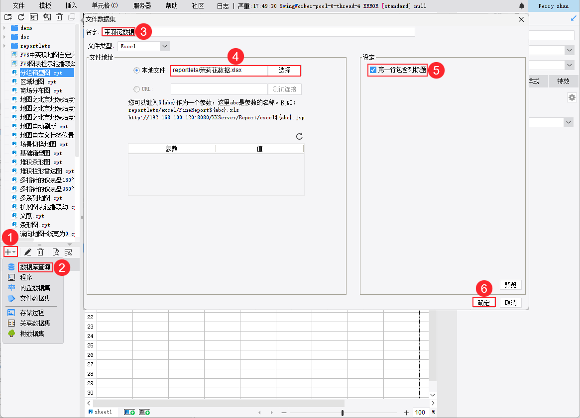Click the blue check icon at top right
Viewport: 580px width, 418px height.
[574, 18]
